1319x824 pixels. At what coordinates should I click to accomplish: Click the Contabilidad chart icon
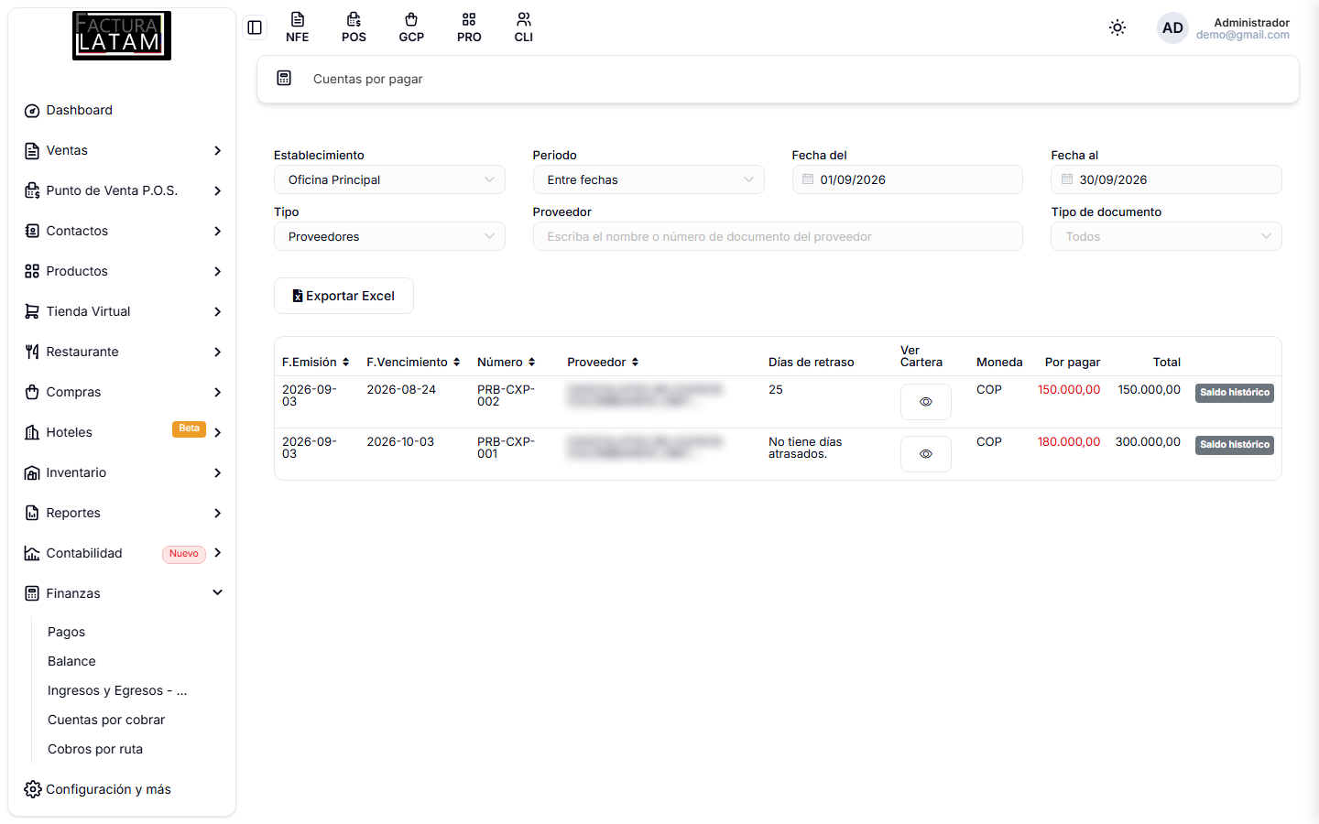coord(32,553)
